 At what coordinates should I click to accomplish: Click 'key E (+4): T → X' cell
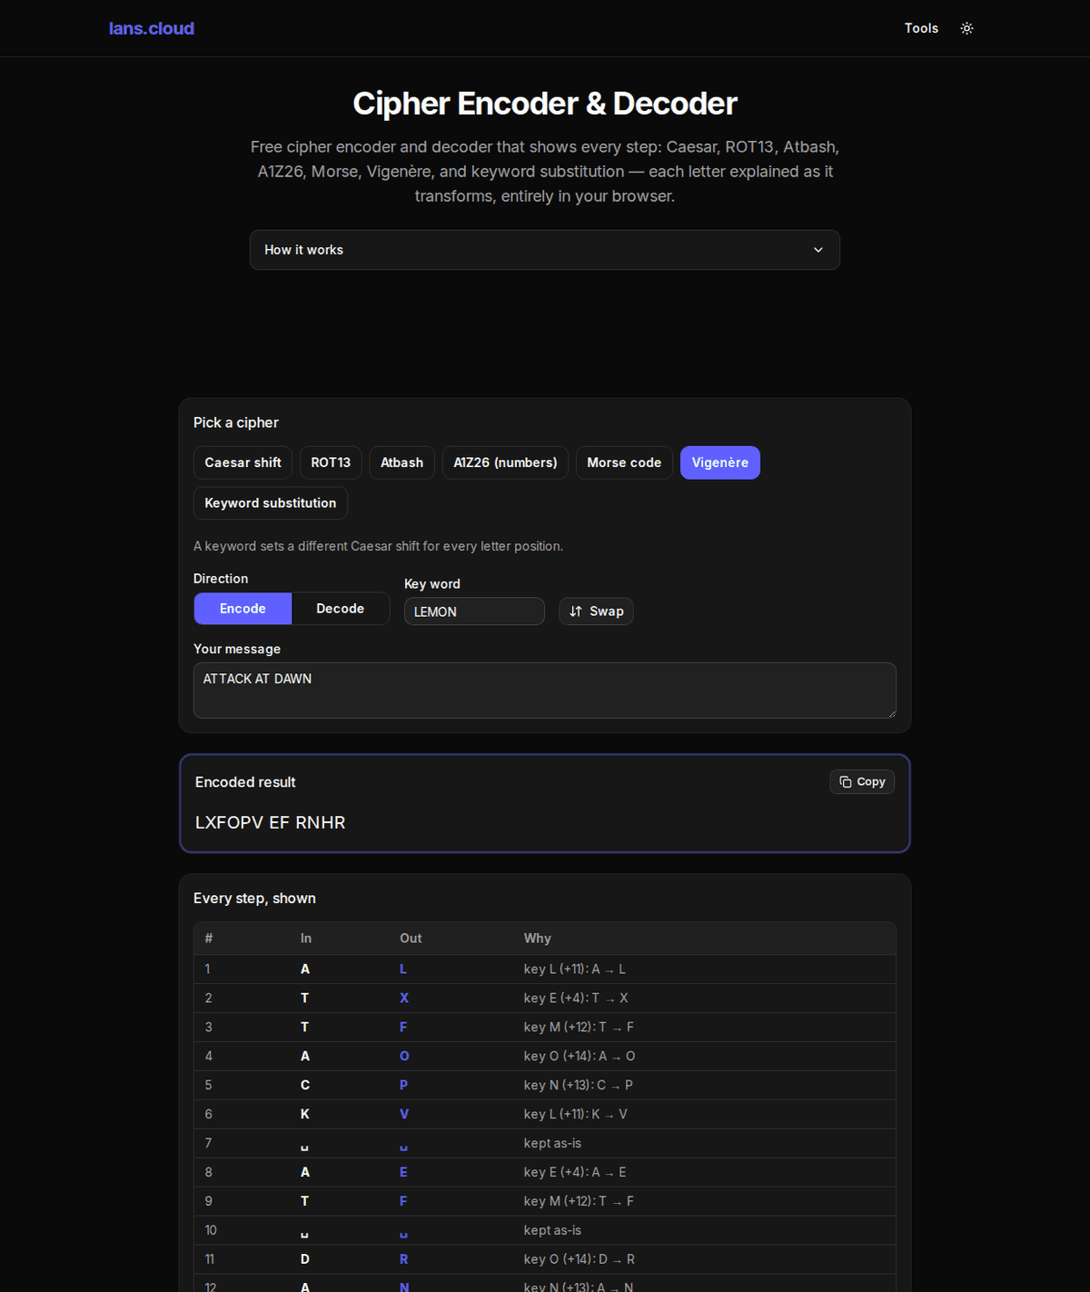576,999
